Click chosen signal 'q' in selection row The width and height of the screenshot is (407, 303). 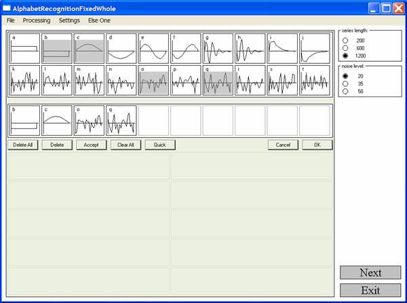[x=121, y=120]
